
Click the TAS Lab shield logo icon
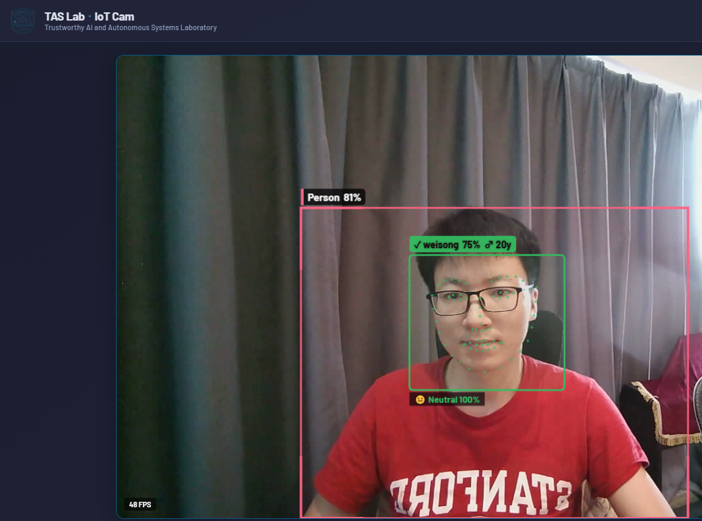pos(21,21)
